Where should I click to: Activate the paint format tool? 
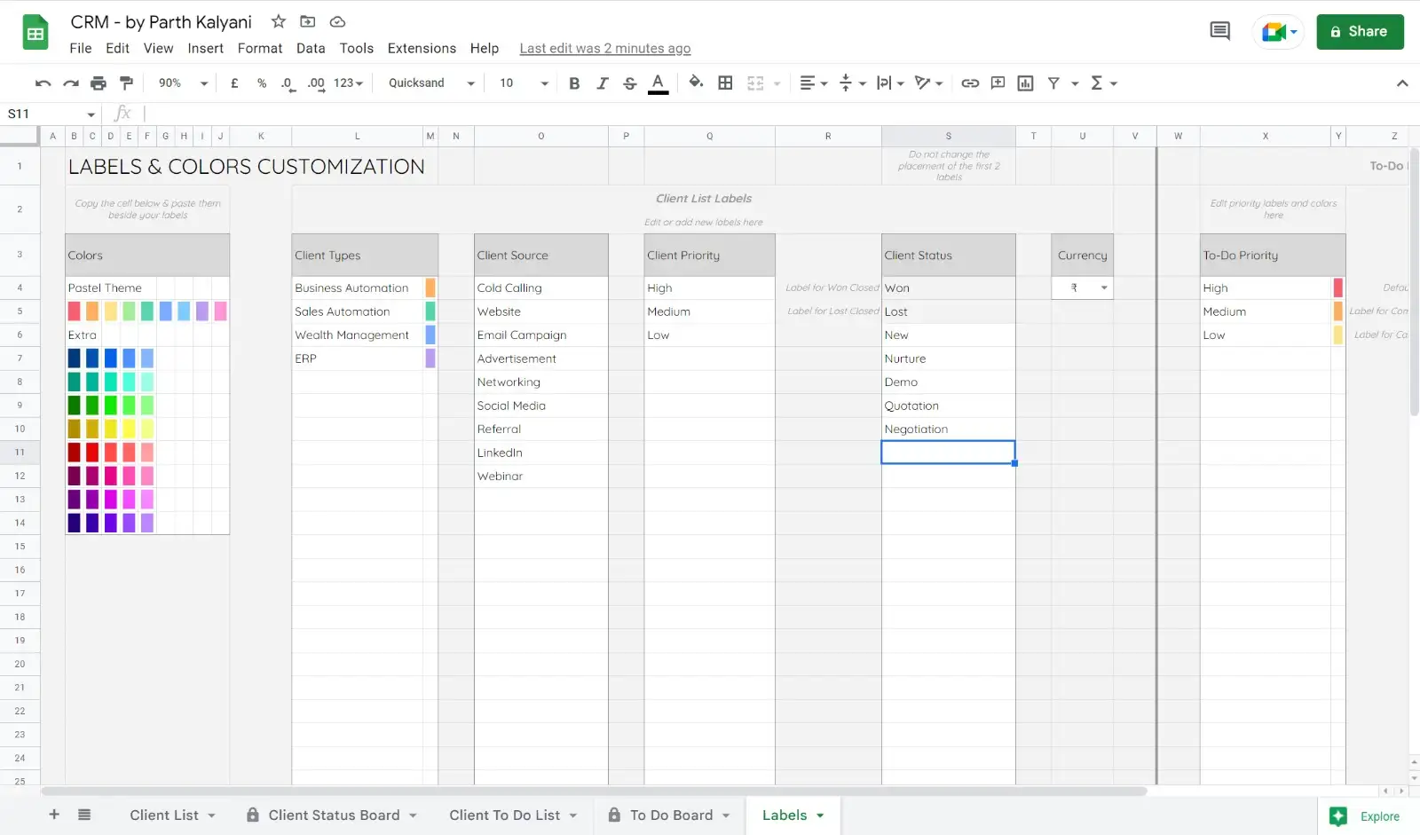[127, 83]
